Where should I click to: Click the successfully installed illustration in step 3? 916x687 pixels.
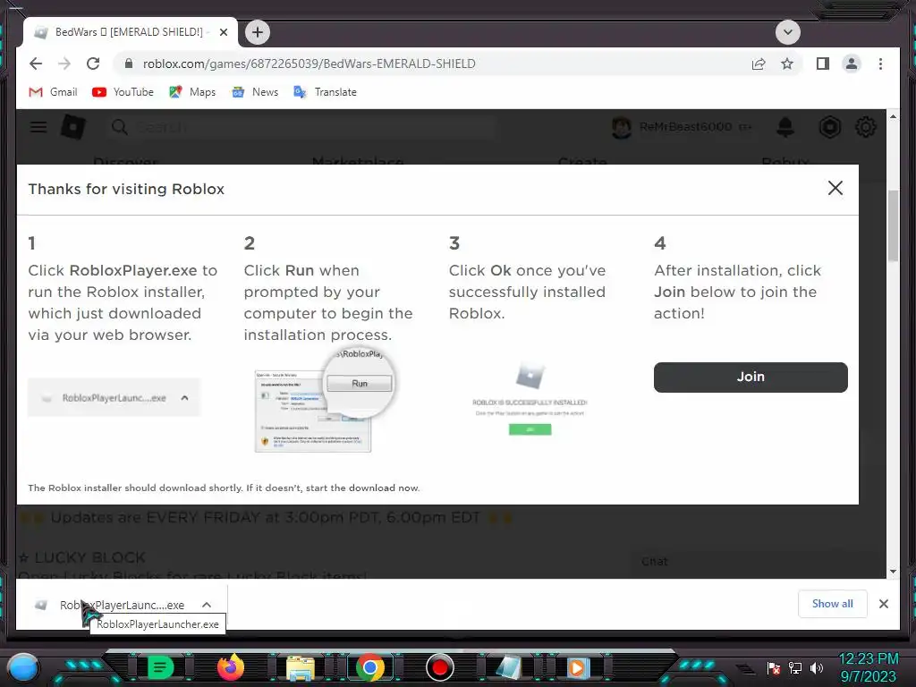530,398
